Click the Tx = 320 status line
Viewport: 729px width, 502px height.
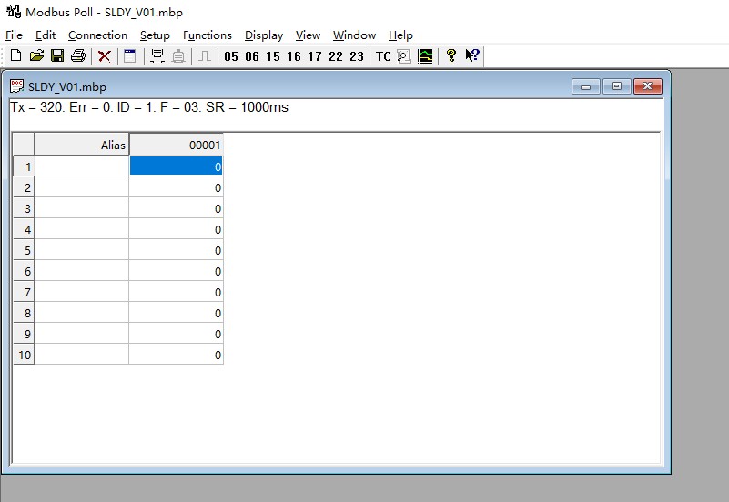tap(149, 107)
